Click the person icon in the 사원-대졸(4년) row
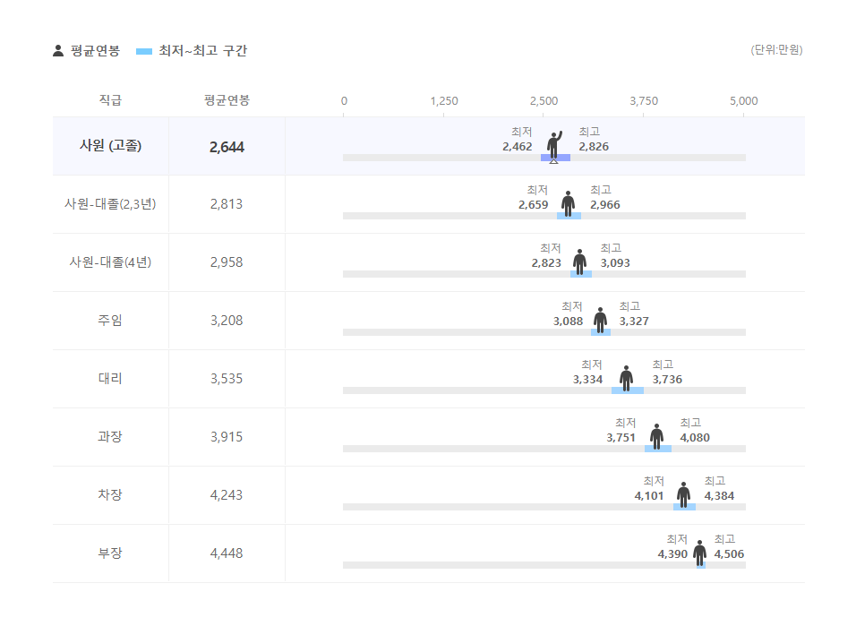The width and height of the screenshot is (856, 626). point(580,262)
